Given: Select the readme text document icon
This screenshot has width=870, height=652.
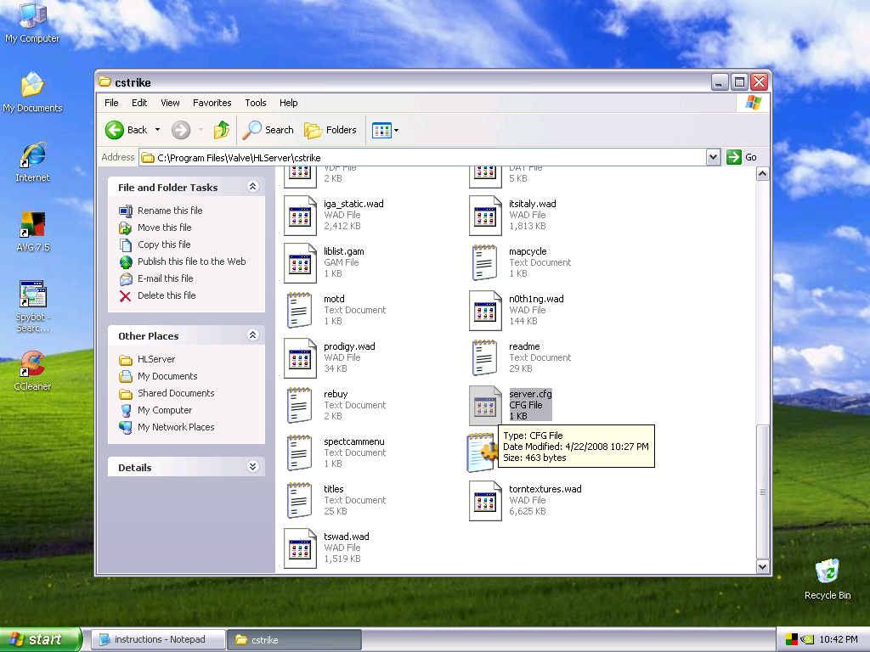Looking at the screenshot, I should pos(485,358).
